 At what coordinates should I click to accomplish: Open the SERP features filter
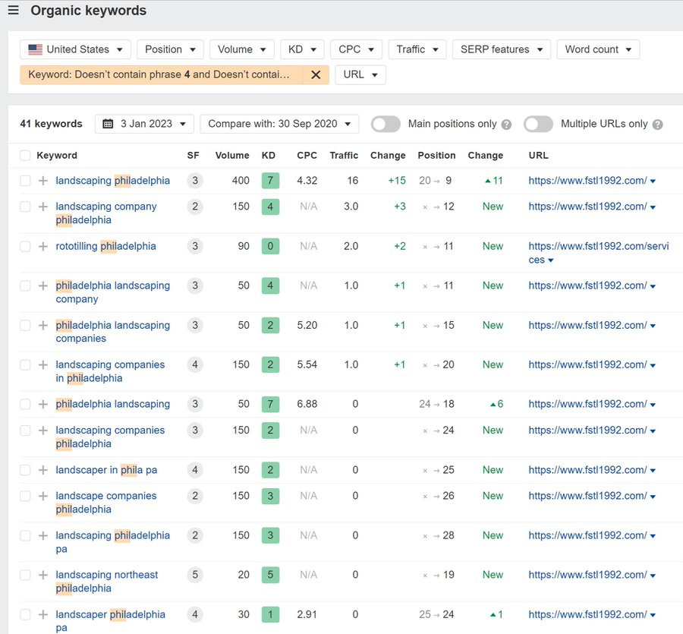(x=501, y=49)
